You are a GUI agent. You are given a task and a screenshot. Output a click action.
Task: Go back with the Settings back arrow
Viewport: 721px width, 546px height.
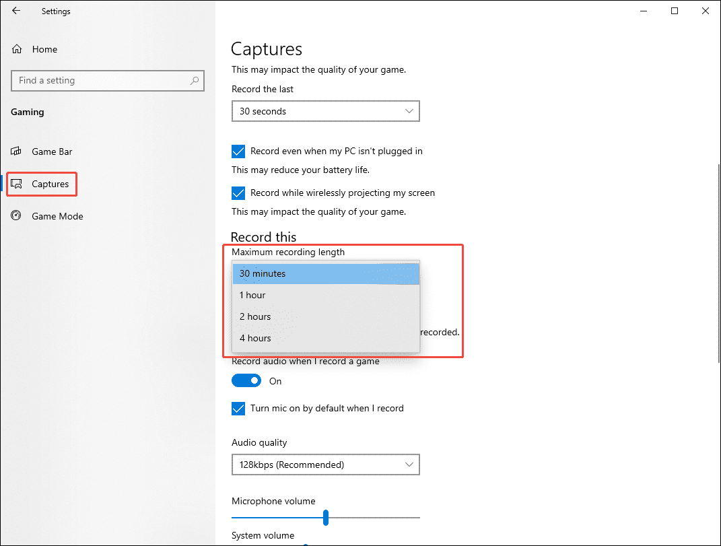pyautogui.click(x=16, y=11)
